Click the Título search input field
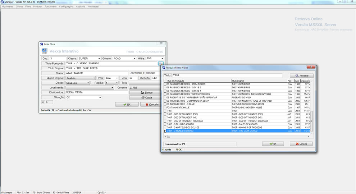This screenshot has height=194, width=356. click(227, 75)
